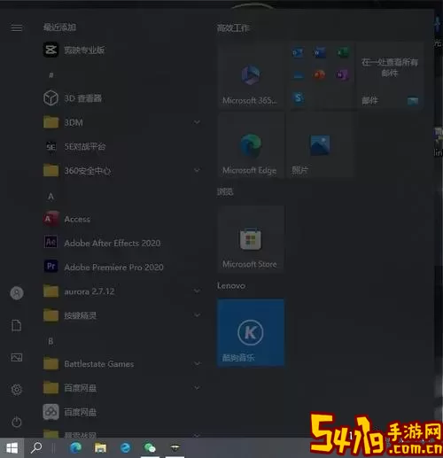Viewport: 443px width, 458px height.
Task: Open the Microsoft Store tile
Action: [251, 239]
